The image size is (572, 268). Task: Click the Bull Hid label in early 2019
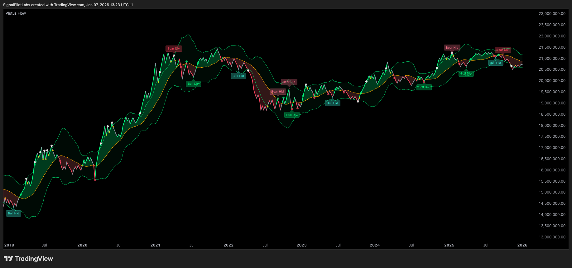13,213
